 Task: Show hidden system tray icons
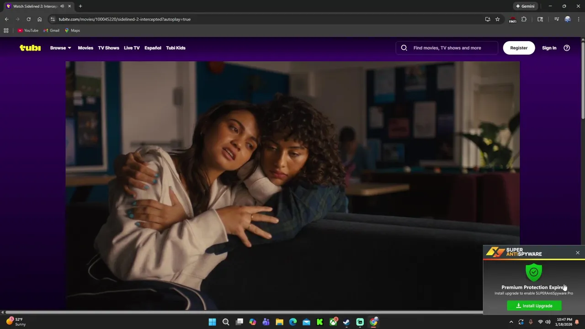511,322
